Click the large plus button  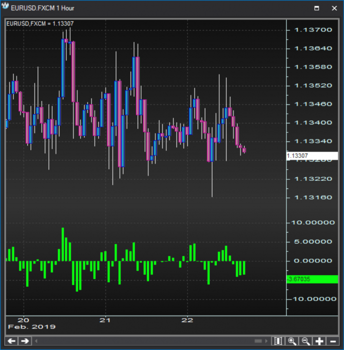coord(319,341)
